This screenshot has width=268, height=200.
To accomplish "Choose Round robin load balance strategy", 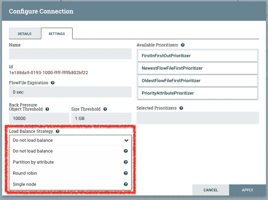I will pyautogui.click(x=70, y=173).
